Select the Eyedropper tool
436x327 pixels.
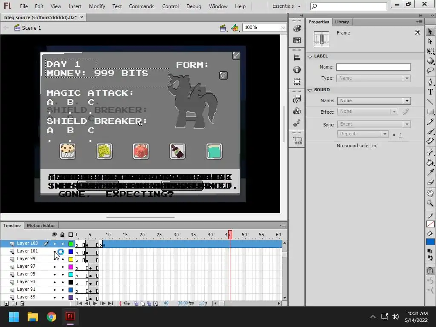click(x=430, y=172)
